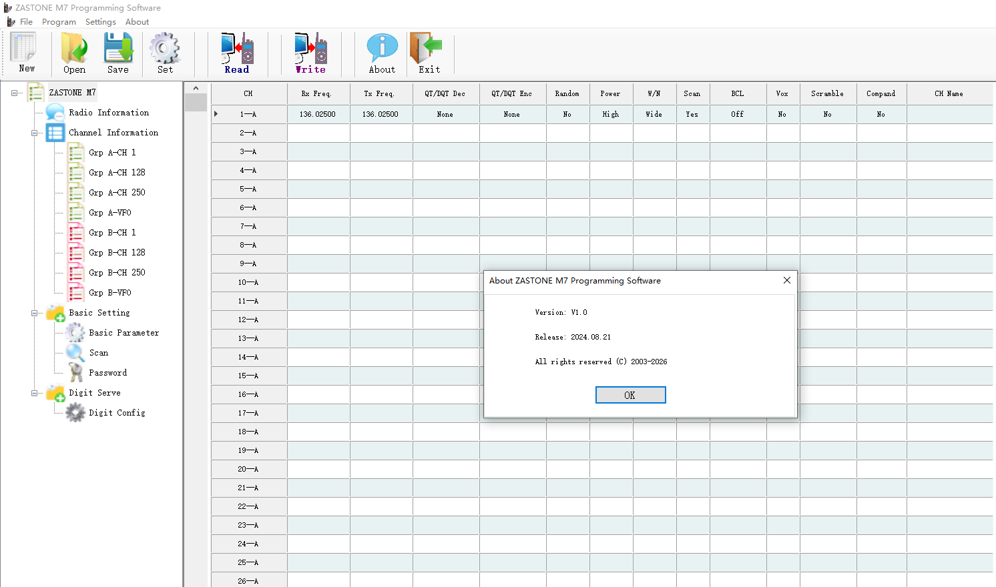Collapse the ZASTONE M7 root tree node
This screenshot has width=996, height=587.
pyautogui.click(x=15, y=93)
